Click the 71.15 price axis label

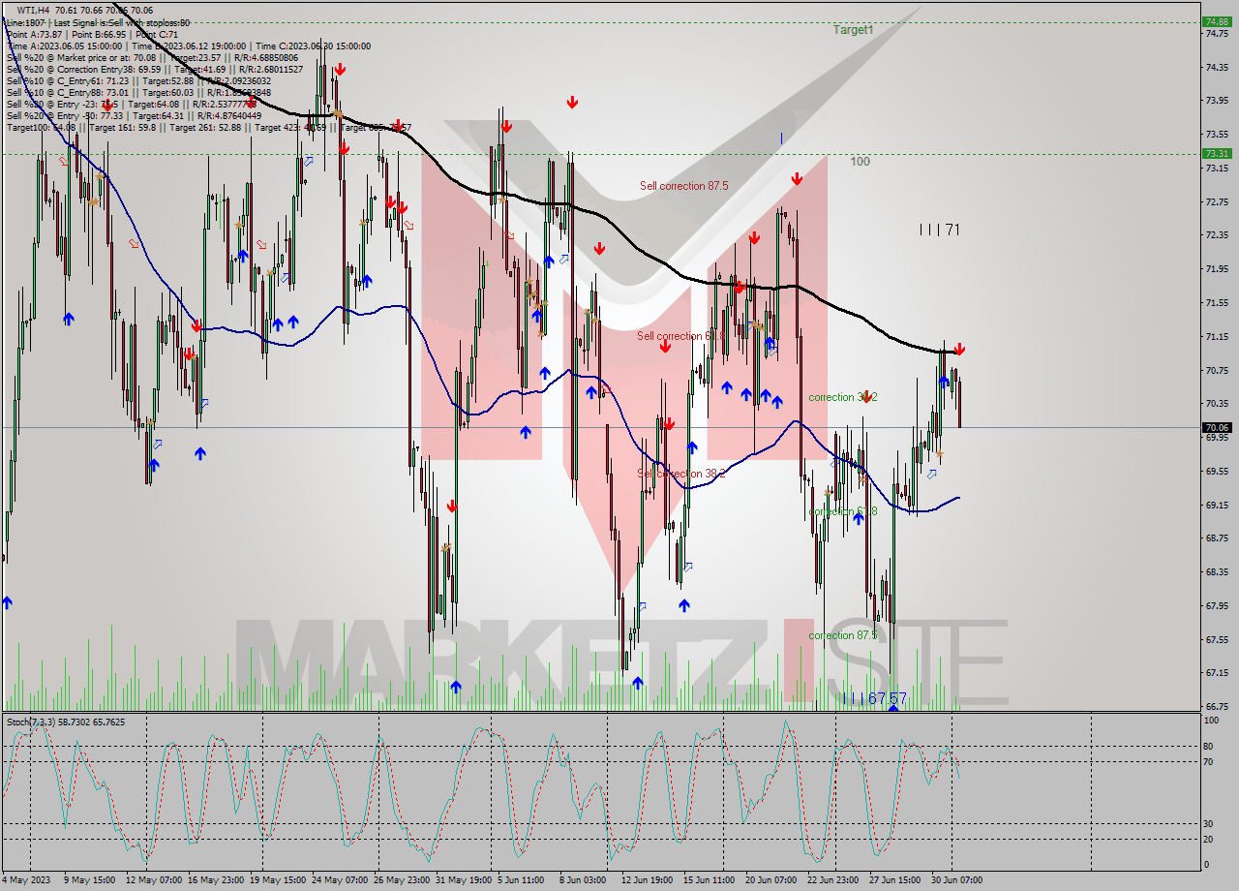click(x=1218, y=336)
